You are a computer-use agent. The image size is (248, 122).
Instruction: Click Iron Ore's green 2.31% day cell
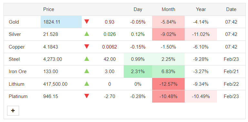(138, 72)
